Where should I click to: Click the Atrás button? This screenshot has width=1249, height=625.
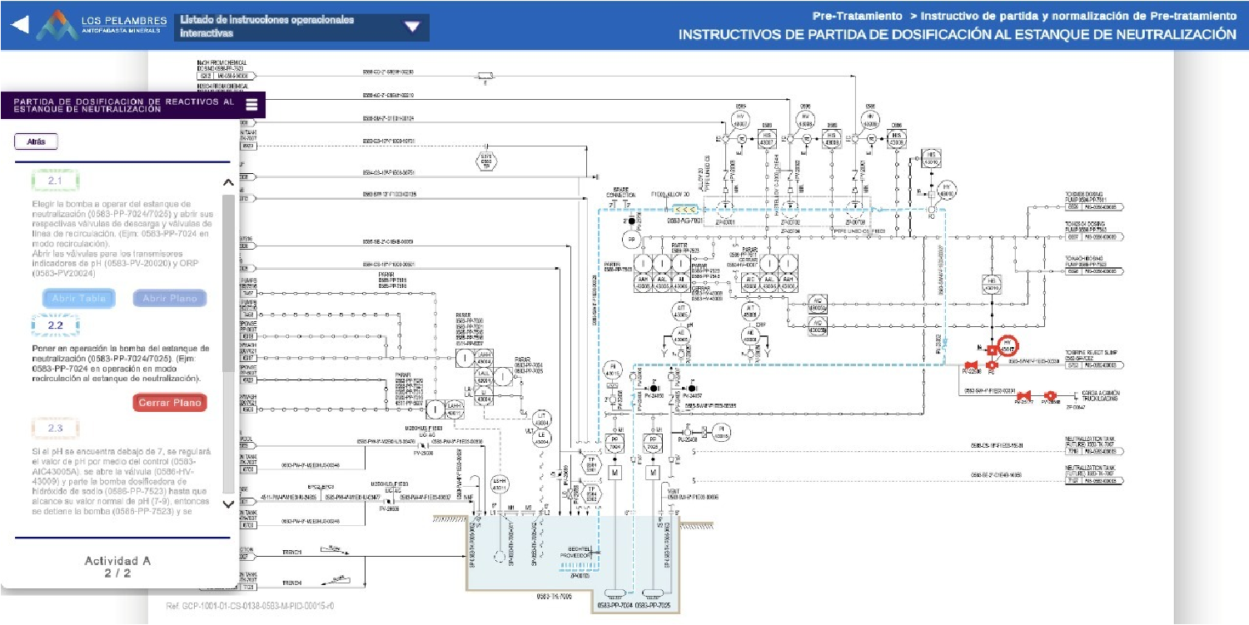[36, 141]
